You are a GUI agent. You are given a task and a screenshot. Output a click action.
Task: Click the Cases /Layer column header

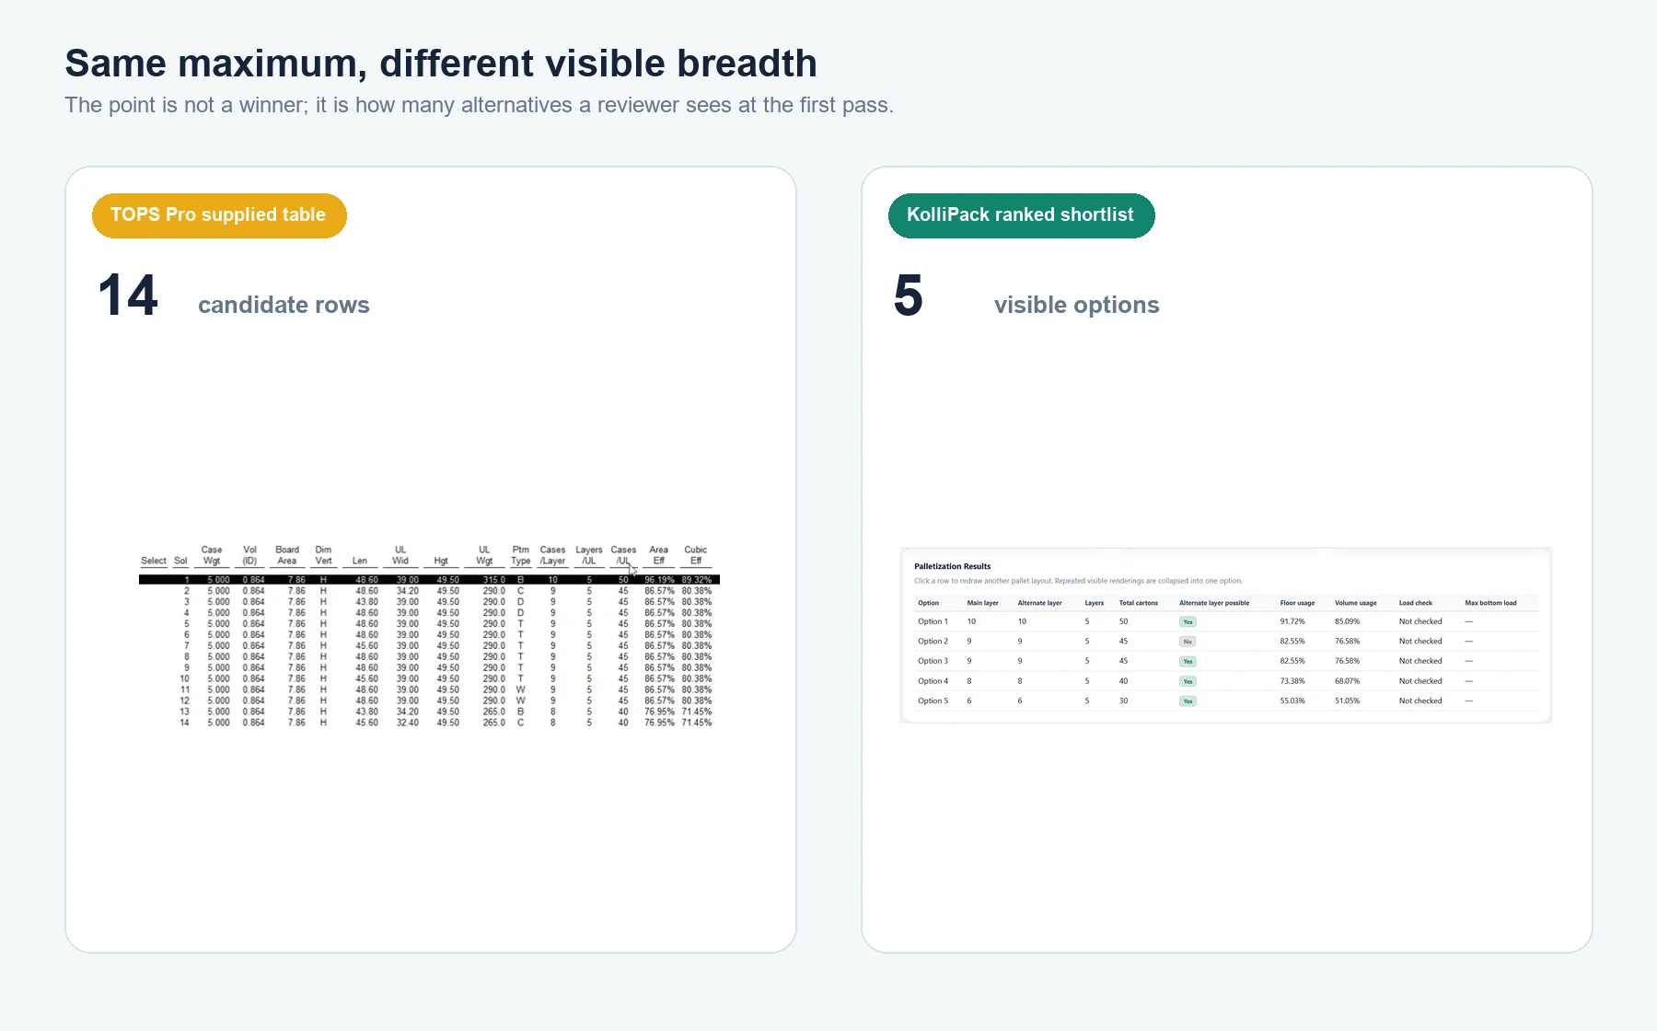point(553,555)
